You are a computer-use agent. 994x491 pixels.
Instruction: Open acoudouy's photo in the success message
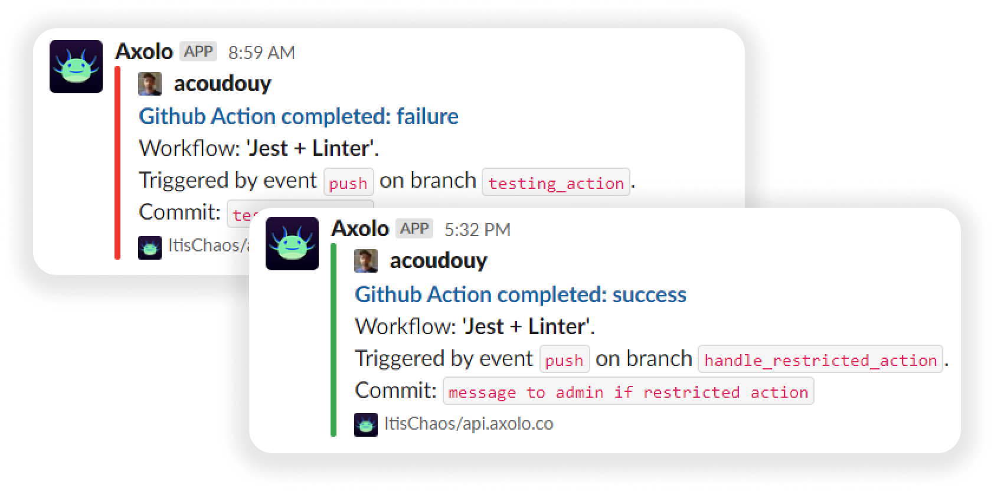pos(366,261)
